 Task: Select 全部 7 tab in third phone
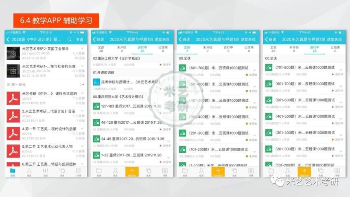(x=187, y=49)
